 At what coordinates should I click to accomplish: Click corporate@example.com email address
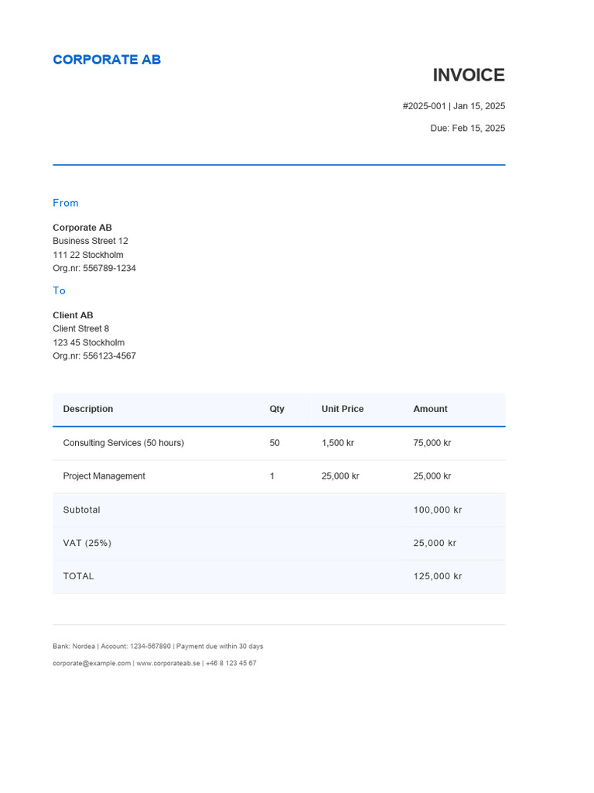tap(91, 663)
